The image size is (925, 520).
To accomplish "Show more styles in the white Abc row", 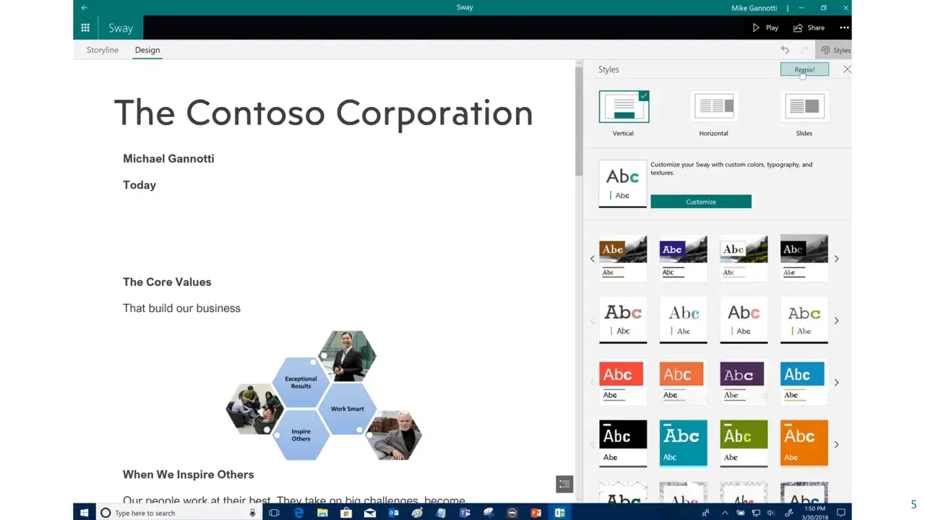I will [x=836, y=321].
